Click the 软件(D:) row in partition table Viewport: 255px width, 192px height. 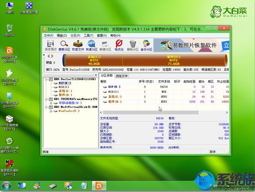pos(165,102)
